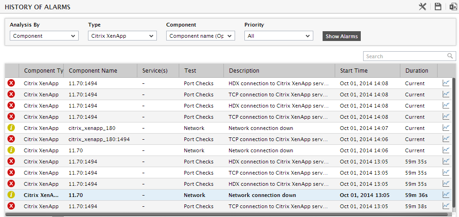
Task: Open graph icon for citrix_xenapp_180 Network row
Action: pyautogui.click(x=446, y=128)
